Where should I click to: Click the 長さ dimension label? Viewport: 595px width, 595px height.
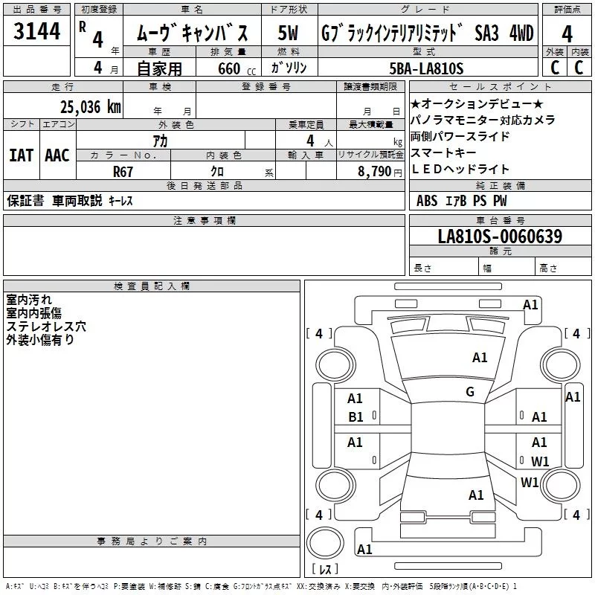point(422,268)
